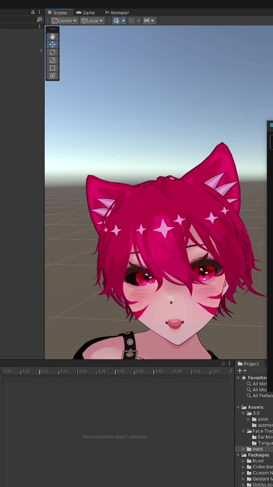Select the Face Tracking folder
The image size is (273, 487).
[x=260, y=431]
